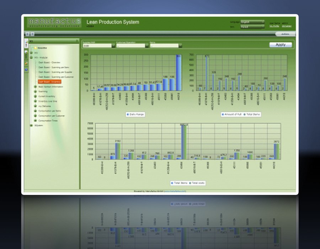
Task: Go forward with the right navigation arrow
Action: [x=32, y=34]
